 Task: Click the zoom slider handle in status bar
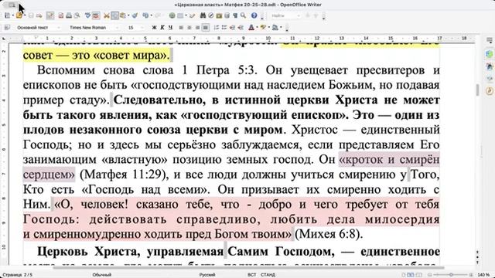click(x=451, y=275)
